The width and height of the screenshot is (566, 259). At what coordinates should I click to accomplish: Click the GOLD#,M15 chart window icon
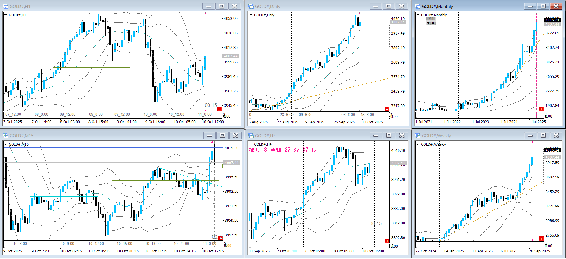point(6,136)
